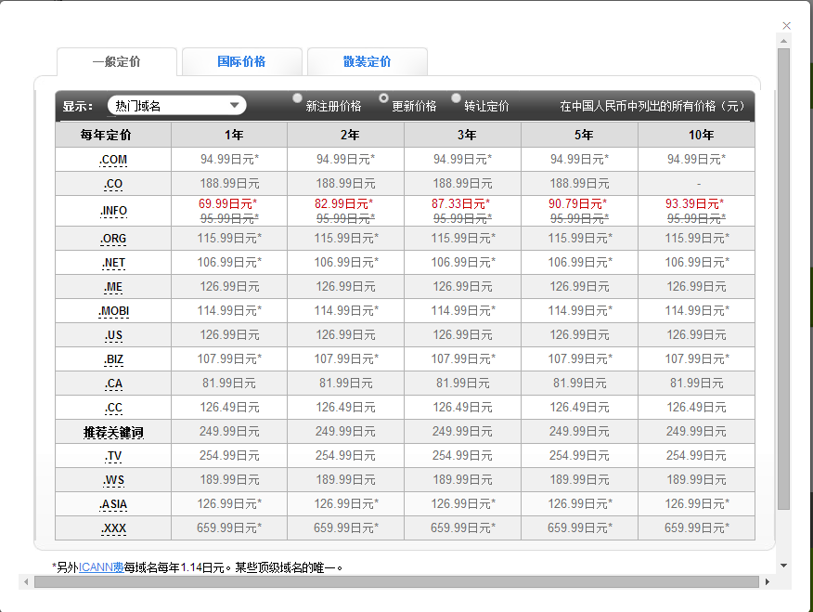
Task: Click the red 87.33日元* .INFO price
Action: (461, 203)
